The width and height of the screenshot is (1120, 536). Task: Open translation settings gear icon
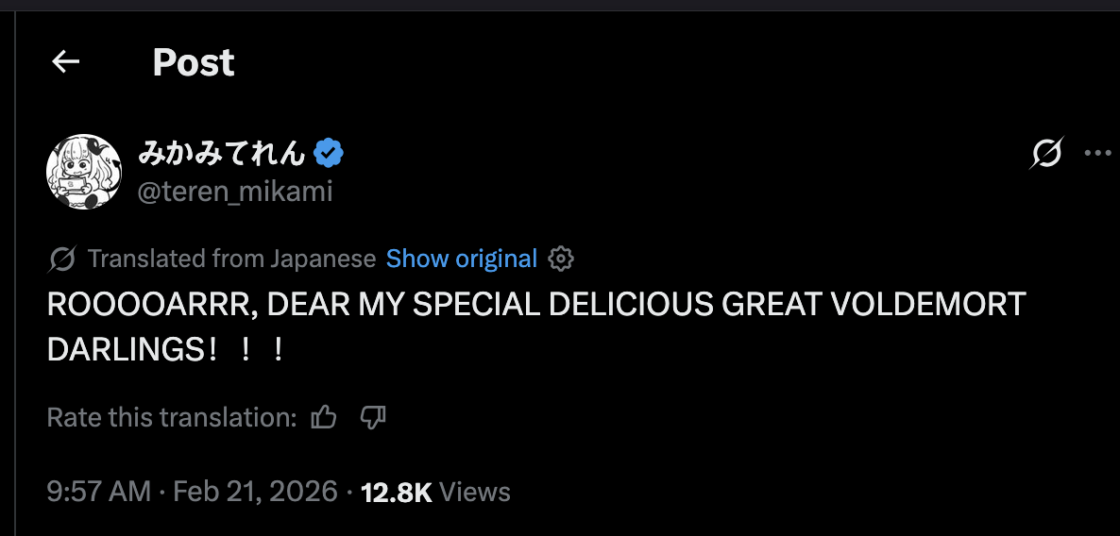pyautogui.click(x=561, y=259)
